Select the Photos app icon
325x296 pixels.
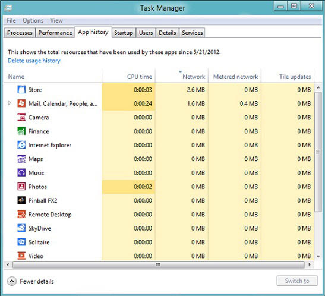21,187
